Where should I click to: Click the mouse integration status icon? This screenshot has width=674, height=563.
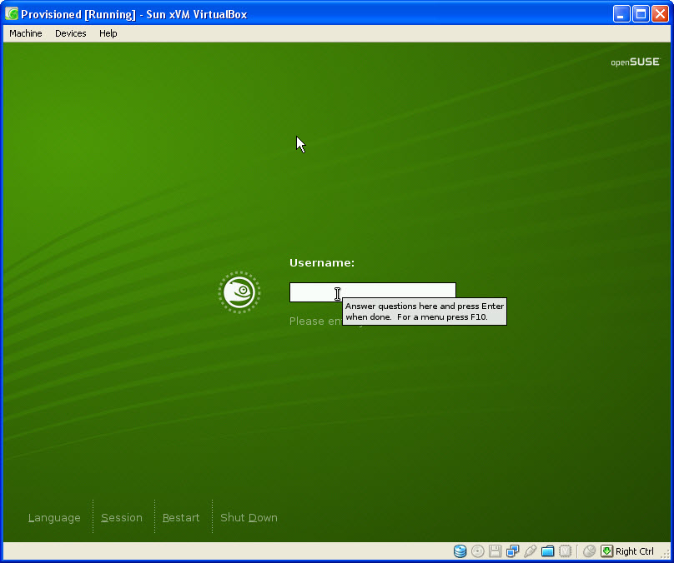[589, 551]
